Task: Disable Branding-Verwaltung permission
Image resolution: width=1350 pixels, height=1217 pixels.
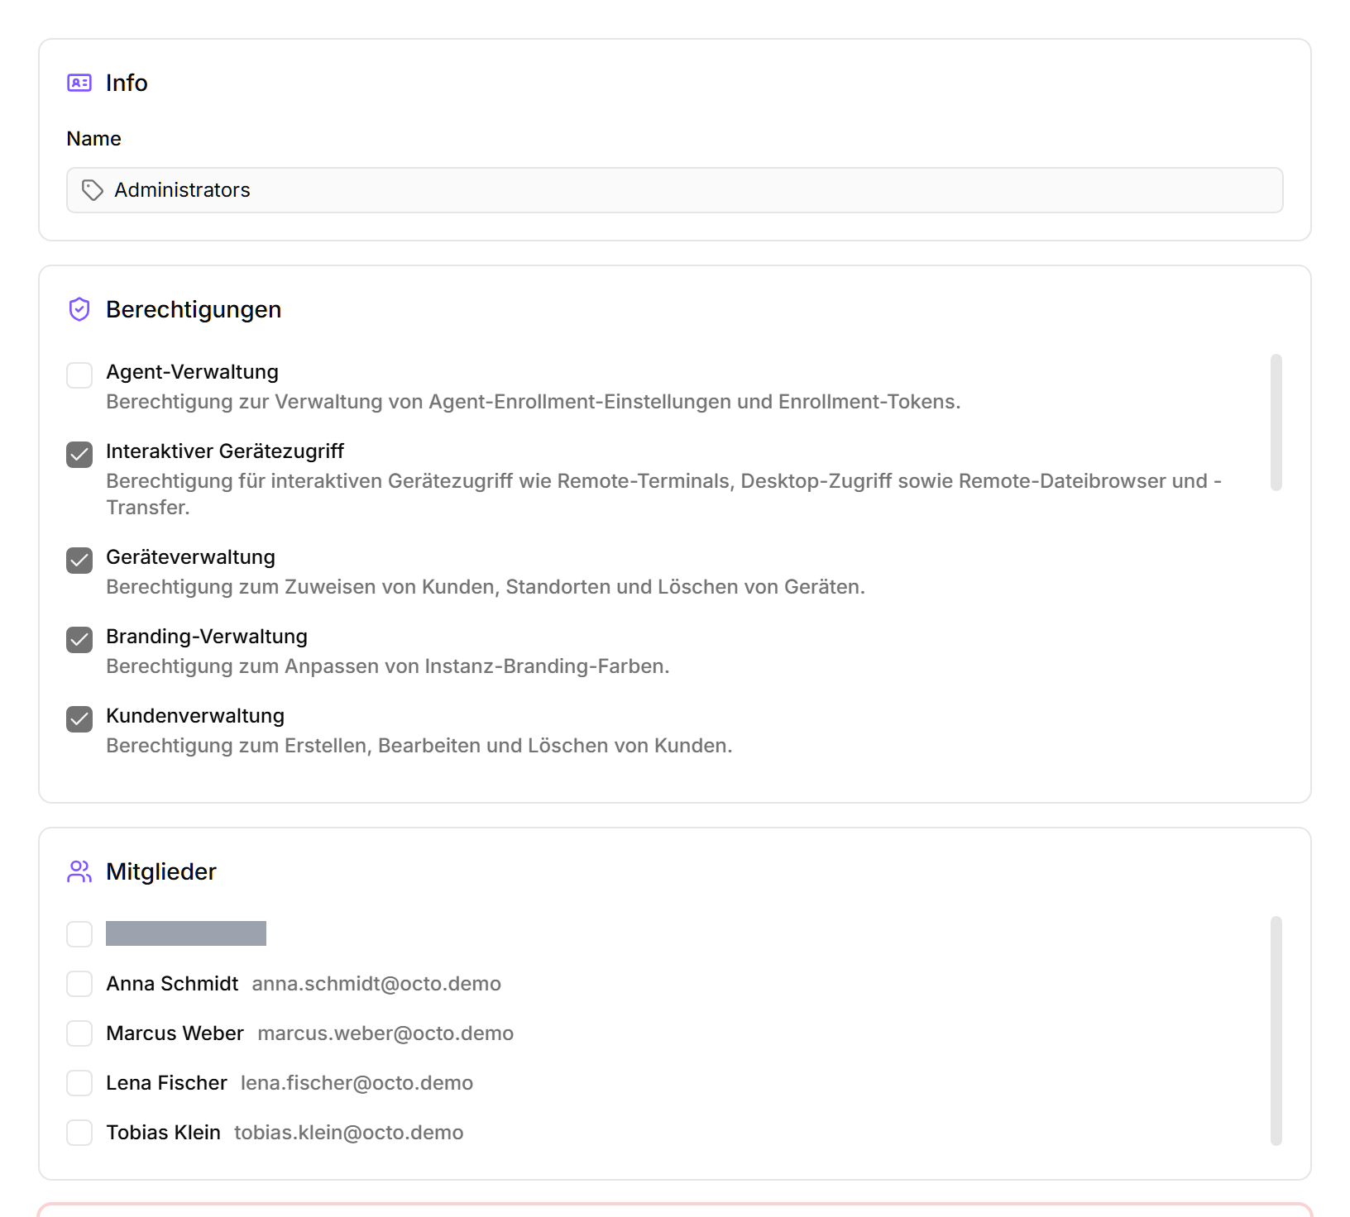Action: [79, 640]
